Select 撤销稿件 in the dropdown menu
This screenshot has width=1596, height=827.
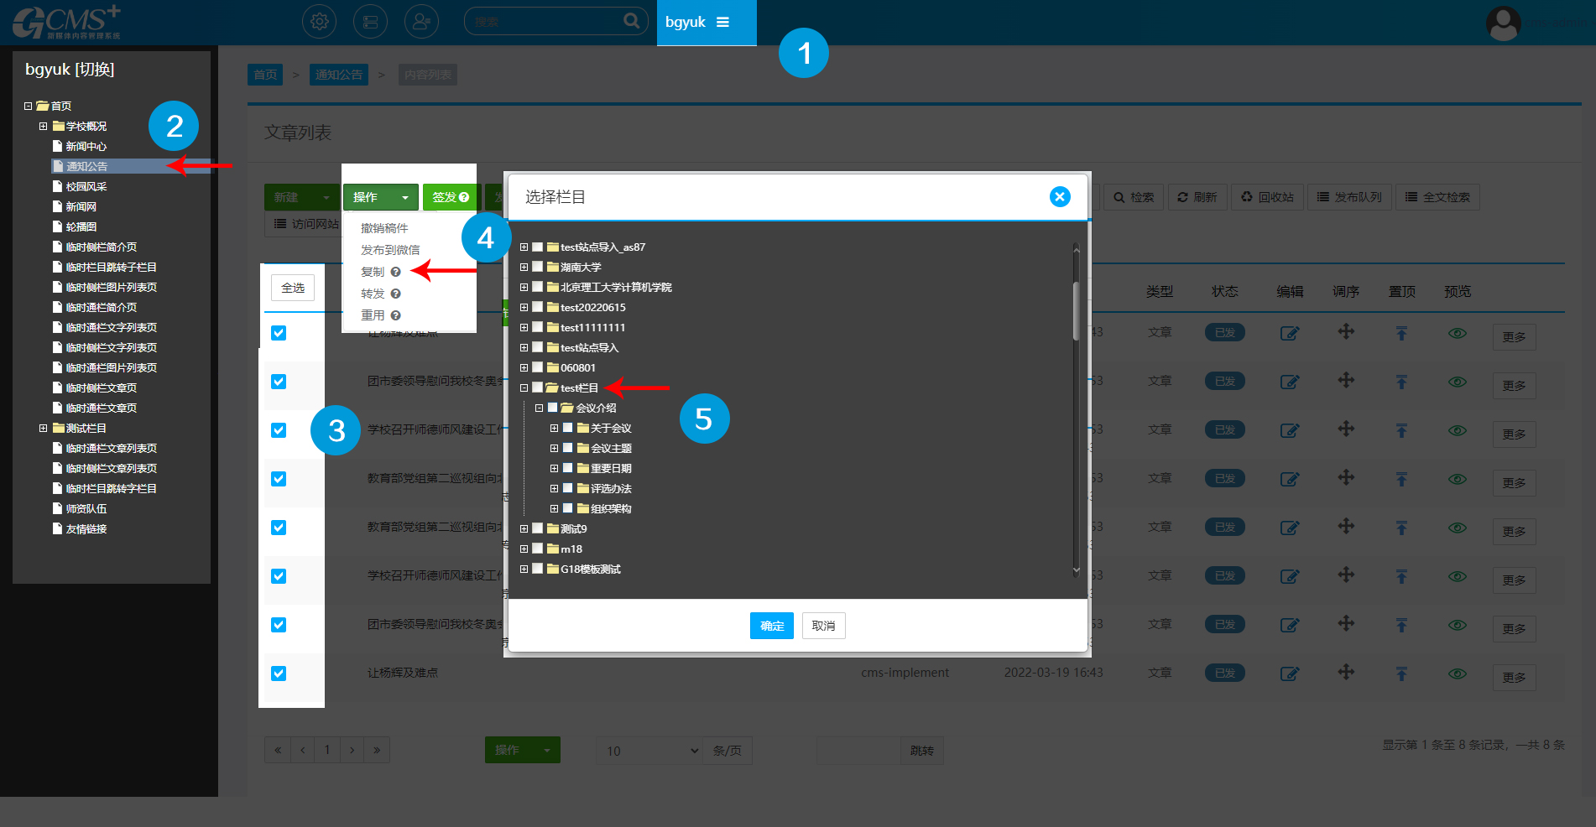[x=384, y=228]
